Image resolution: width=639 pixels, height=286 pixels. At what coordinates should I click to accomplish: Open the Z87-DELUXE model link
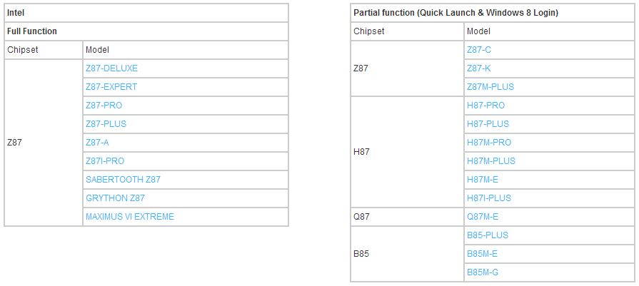111,68
